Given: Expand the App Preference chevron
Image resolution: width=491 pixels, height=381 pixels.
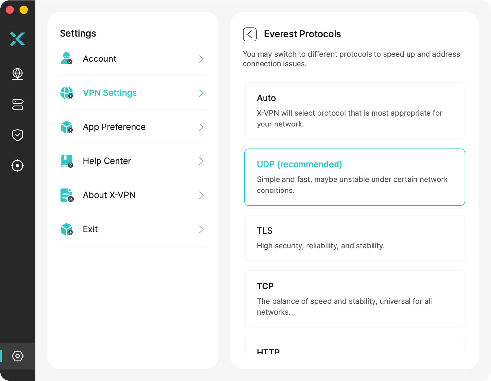Looking at the screenshot, I should tap(201, 127).
